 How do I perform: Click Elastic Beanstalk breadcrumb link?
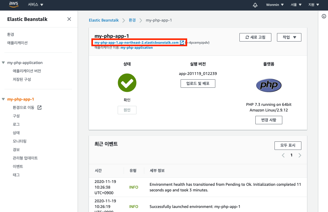tap(104, 20)
